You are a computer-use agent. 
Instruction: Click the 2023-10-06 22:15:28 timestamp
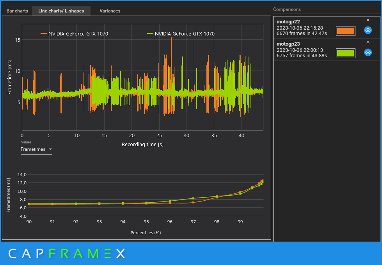300,28
